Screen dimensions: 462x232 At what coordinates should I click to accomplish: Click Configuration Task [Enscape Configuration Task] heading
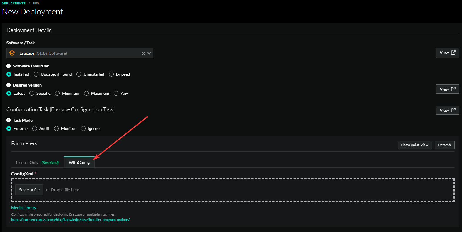pyautogui.click(x=61, y=109)
